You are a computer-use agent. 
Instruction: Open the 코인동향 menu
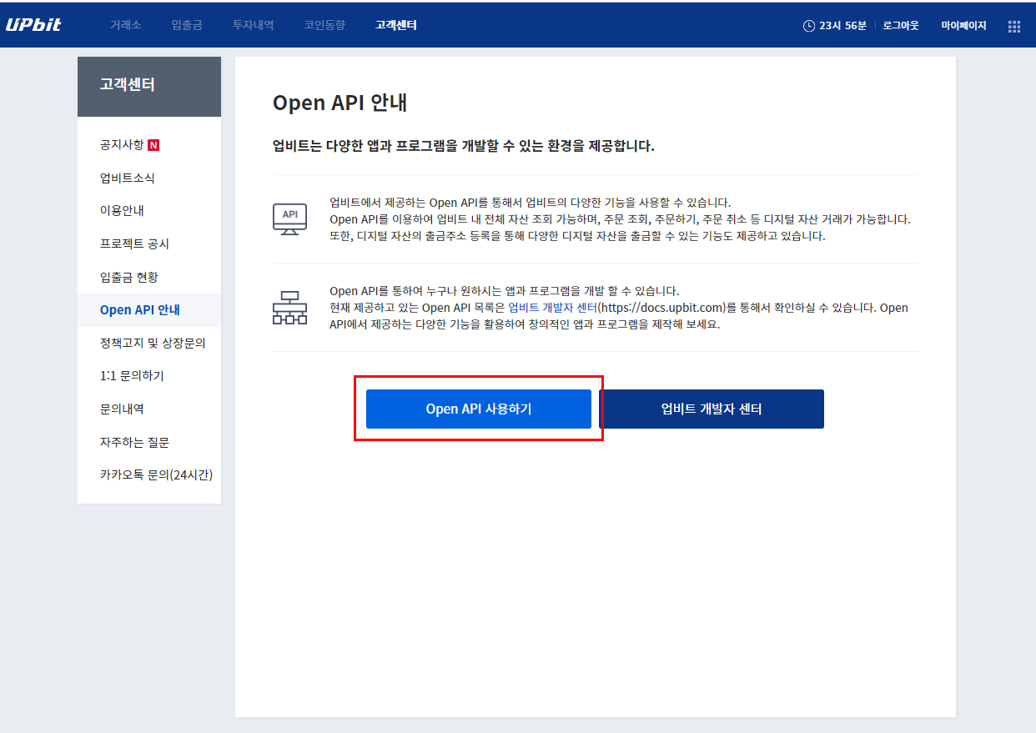(x=324, y=25)
